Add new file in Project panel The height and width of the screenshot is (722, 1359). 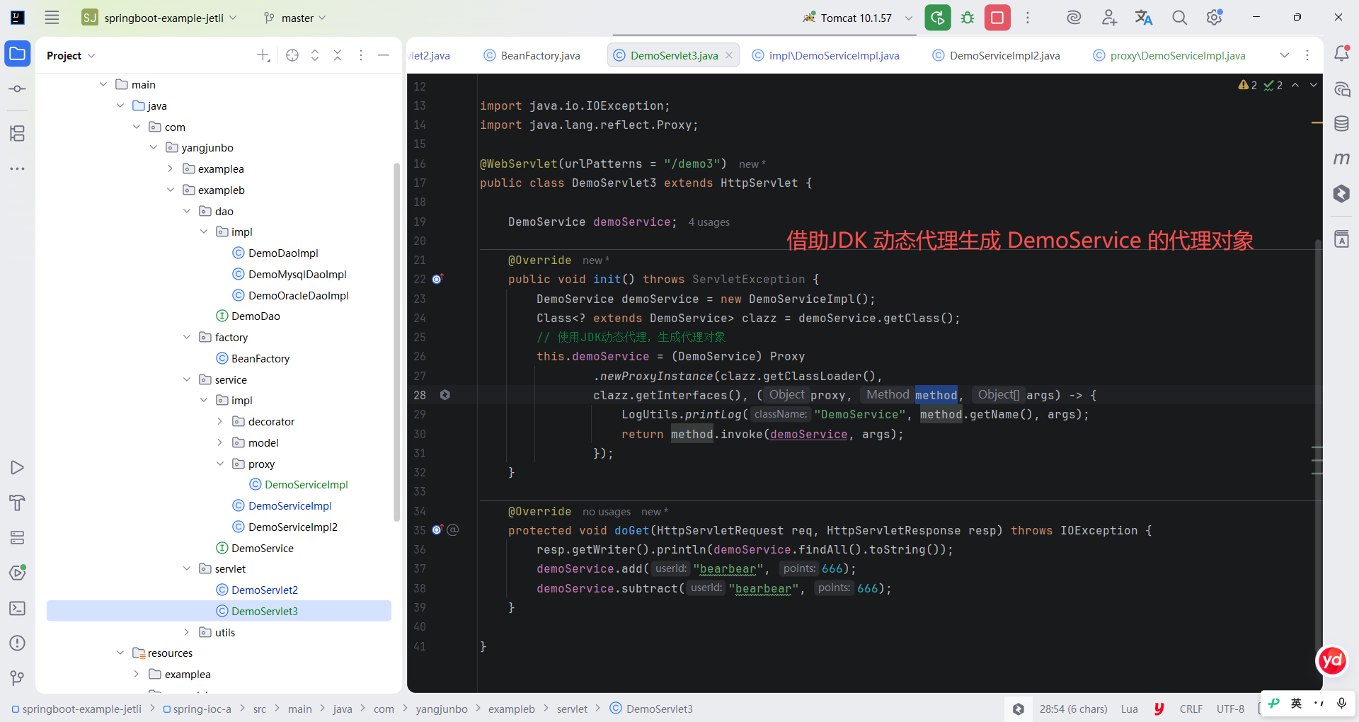[263, 55]
